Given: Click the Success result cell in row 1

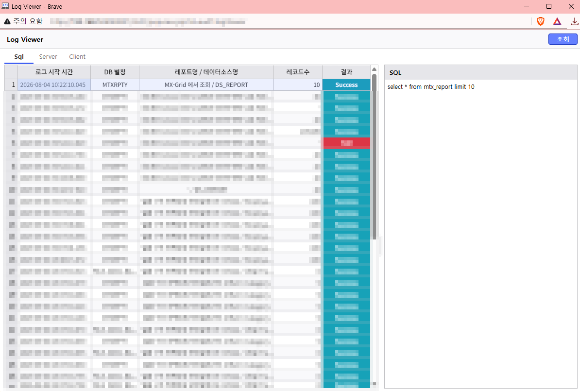Looking at the screenshot, I should pos(346,85).
